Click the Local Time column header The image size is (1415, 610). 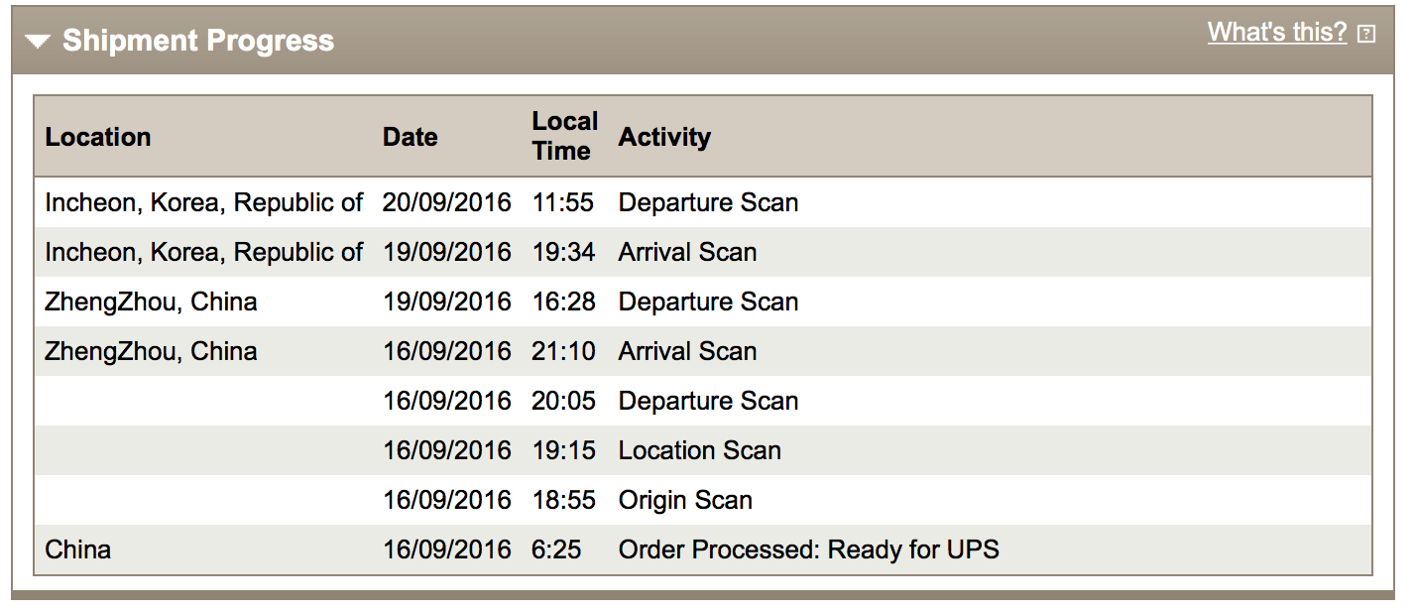point(564,136)
